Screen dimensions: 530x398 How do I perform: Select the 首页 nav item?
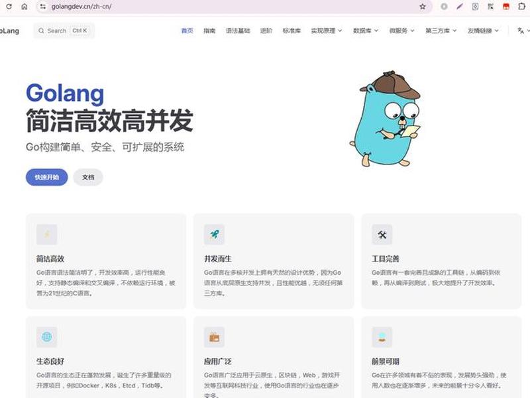[187, 31]
